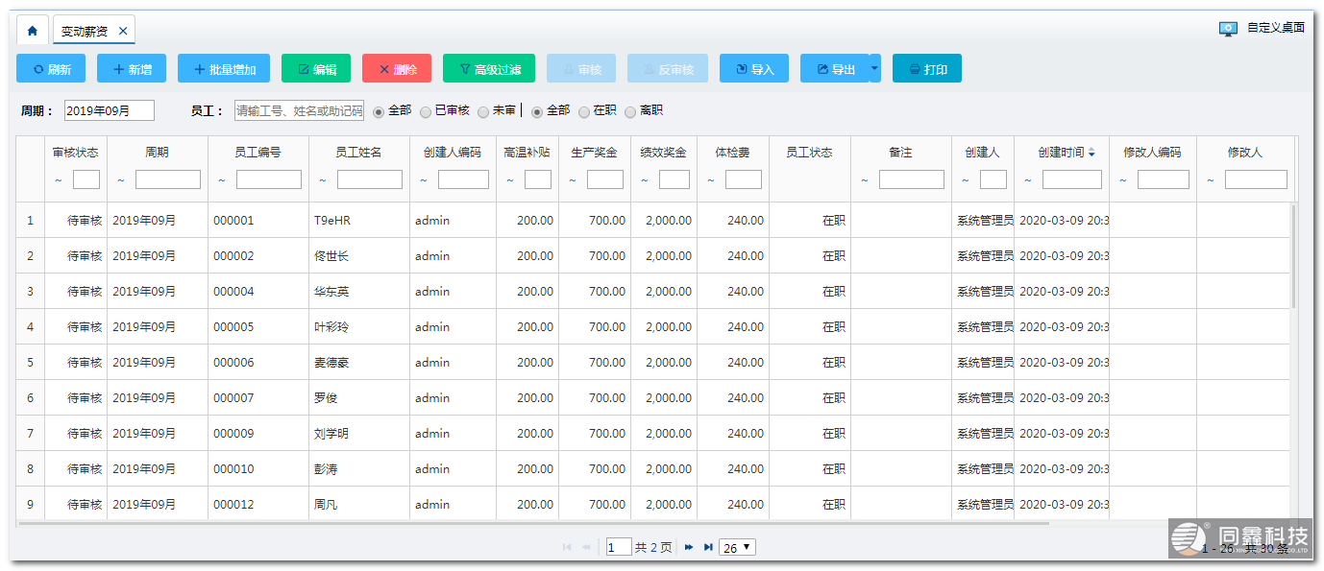
Task: Click the 打印 print button
Action: click(x=927, y=69)
